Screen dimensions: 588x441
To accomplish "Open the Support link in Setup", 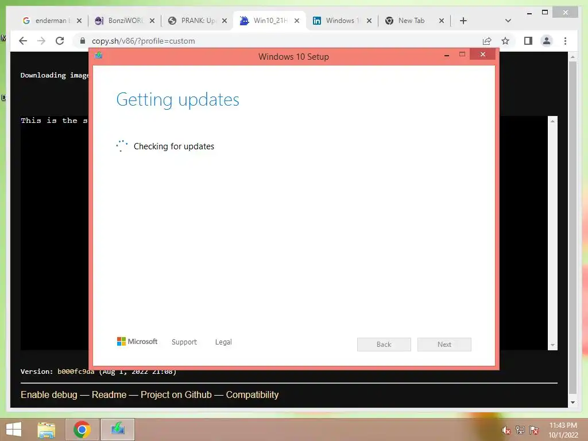I will 184,342.
